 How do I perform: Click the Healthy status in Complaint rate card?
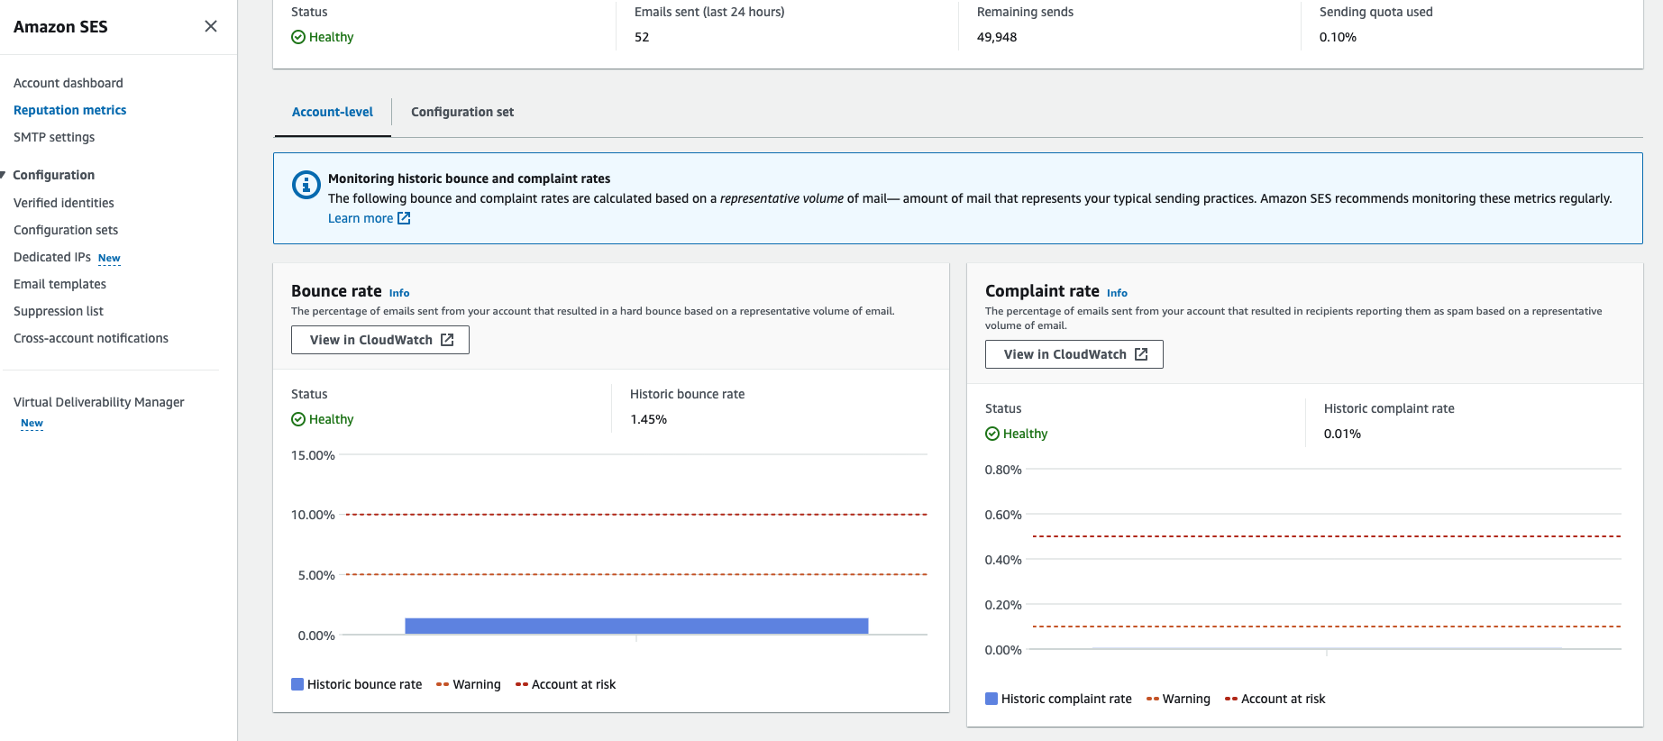1017,434
